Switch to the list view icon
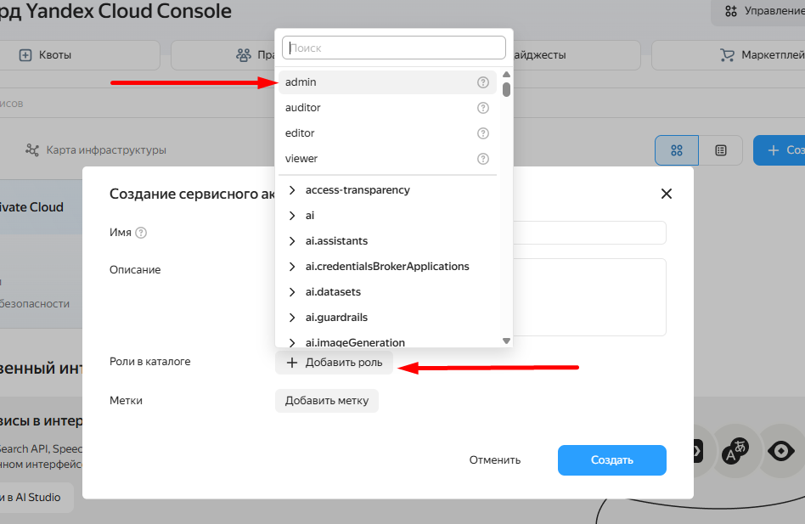The width and height of the screenshot is (805, 524). [721, 150]
